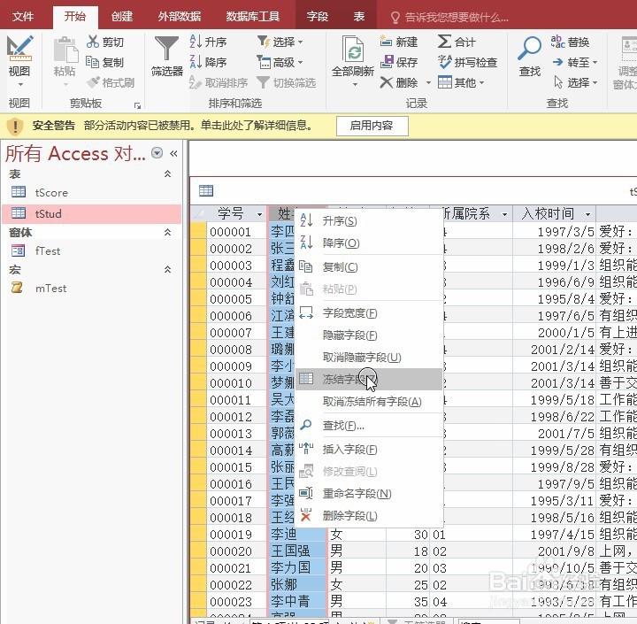The height and width of the screenshot is (624, 637).
Task: Open the 文件 (File) tab
Action: pyautogui.click(x=23, y=17)
